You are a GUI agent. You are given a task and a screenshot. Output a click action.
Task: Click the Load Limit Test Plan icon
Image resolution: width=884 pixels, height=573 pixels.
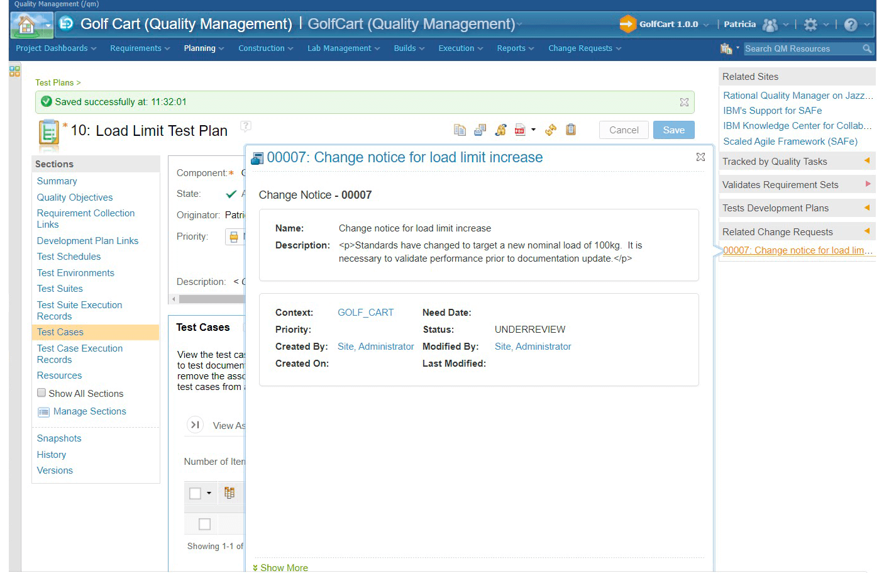pos(49,133)
